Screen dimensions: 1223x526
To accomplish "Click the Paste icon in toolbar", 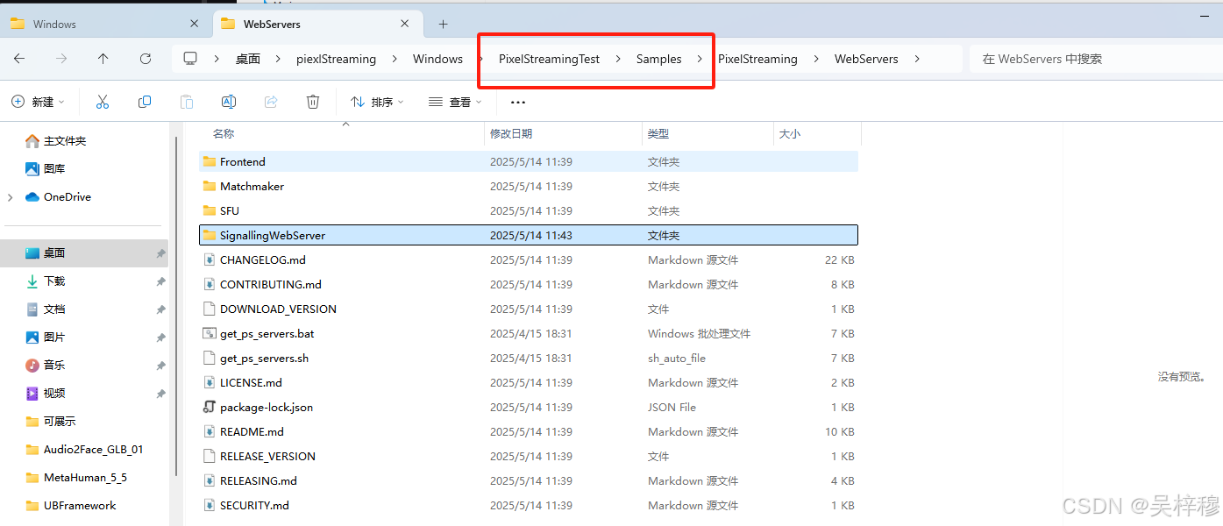I will pyautogui.click(x=187, y=102).
